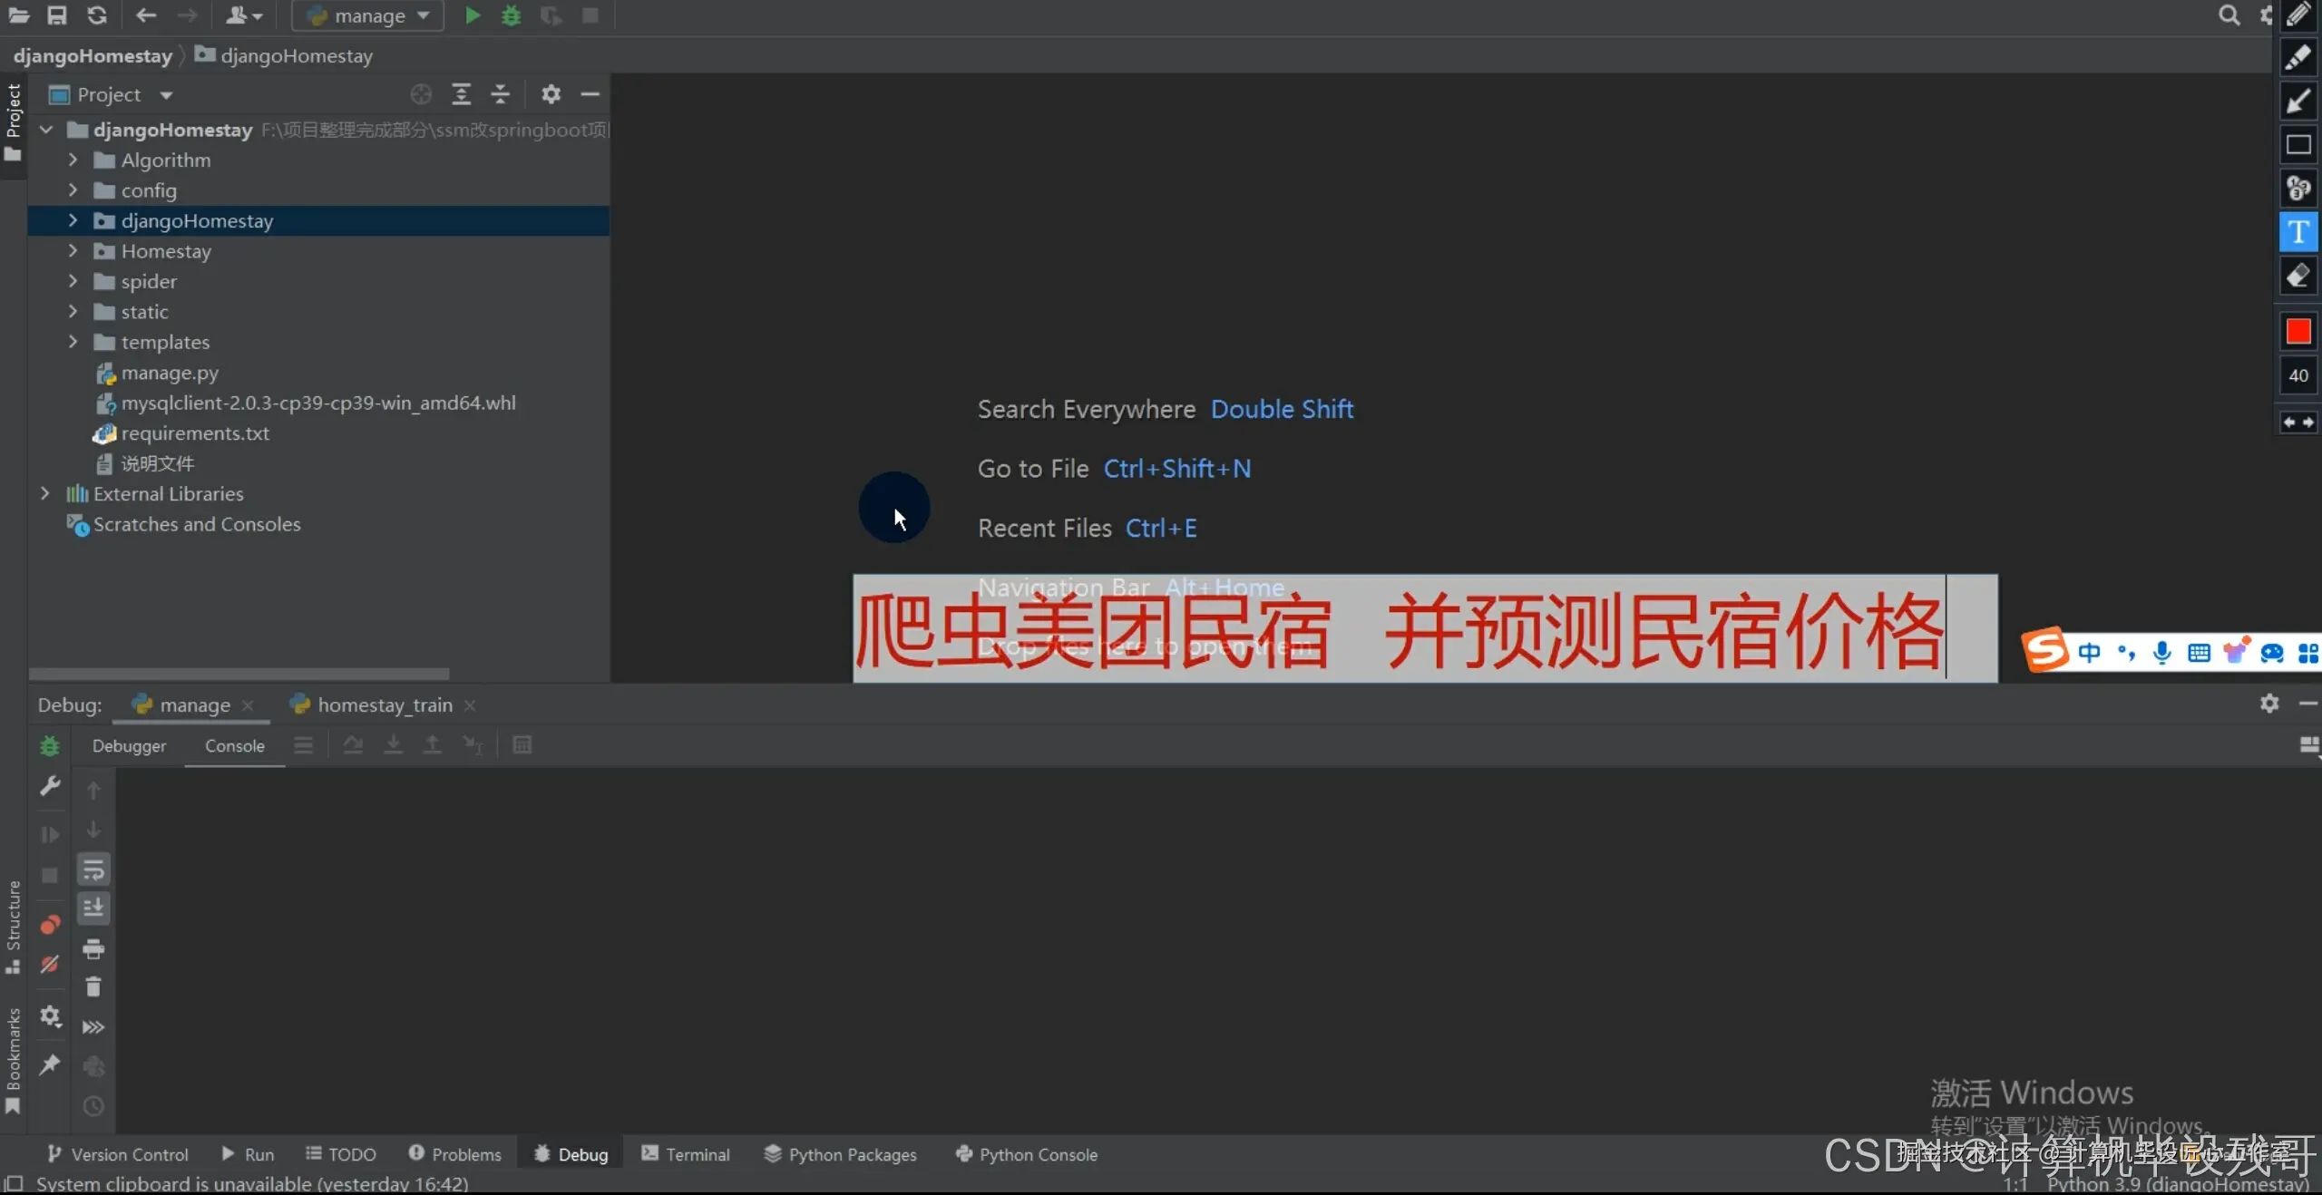Expand the External Libraries node

point(44,493)
